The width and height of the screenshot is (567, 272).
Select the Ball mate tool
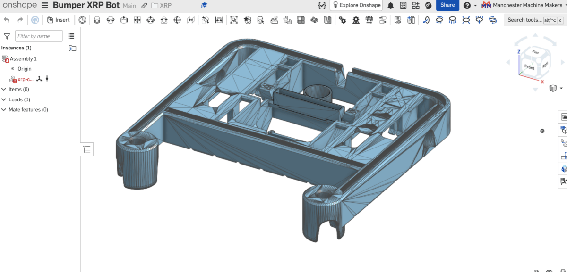(177, 20)
